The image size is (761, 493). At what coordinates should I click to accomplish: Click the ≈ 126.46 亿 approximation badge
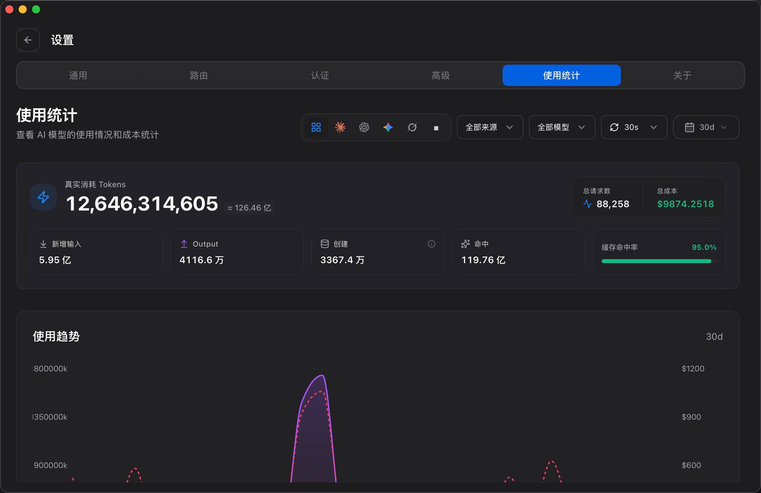pyautogui.click(x=249, y=208)
